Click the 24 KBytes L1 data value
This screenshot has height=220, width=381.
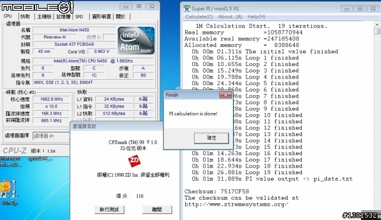point(114,99)
